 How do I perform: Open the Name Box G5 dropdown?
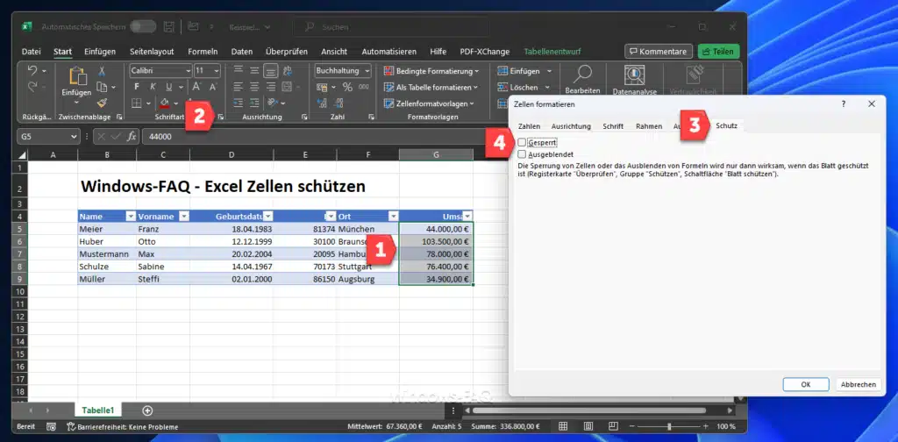[x=74, y=137]
